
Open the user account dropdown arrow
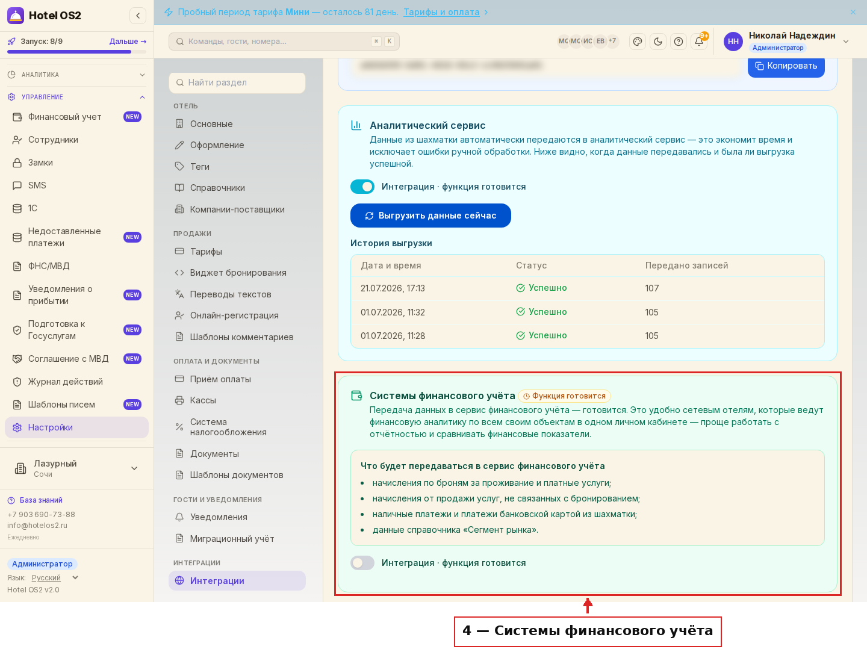pos(846,42)
